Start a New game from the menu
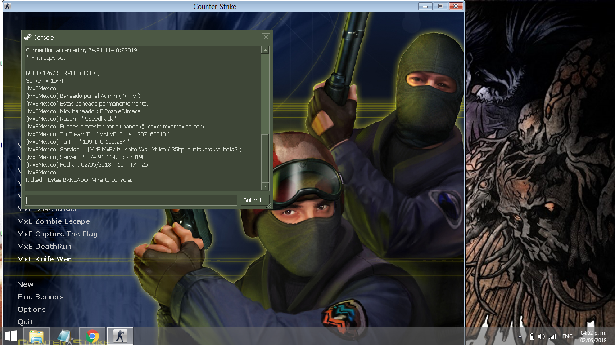The width and height of the screenshot is (615, 345). pos(25,284)
